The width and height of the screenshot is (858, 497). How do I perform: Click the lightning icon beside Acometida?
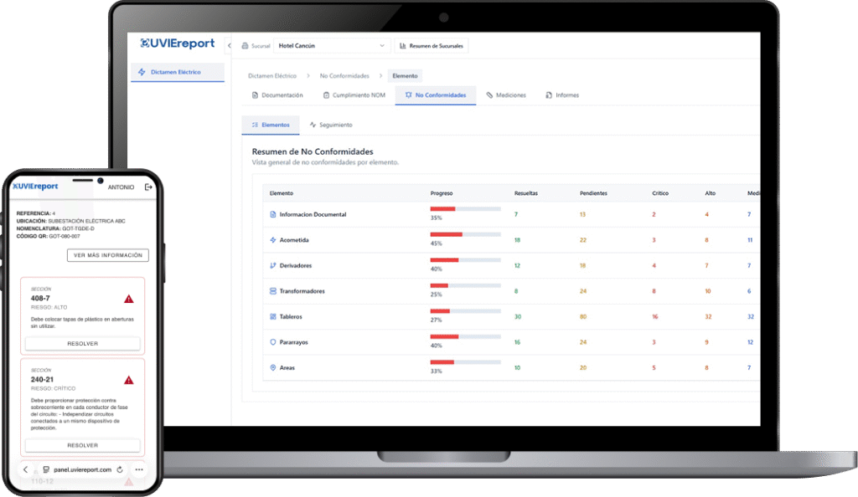[272, 240]
